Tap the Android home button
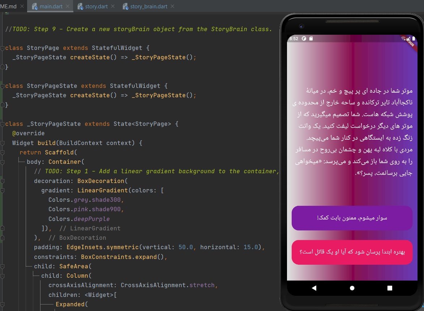 pos(352,288)
